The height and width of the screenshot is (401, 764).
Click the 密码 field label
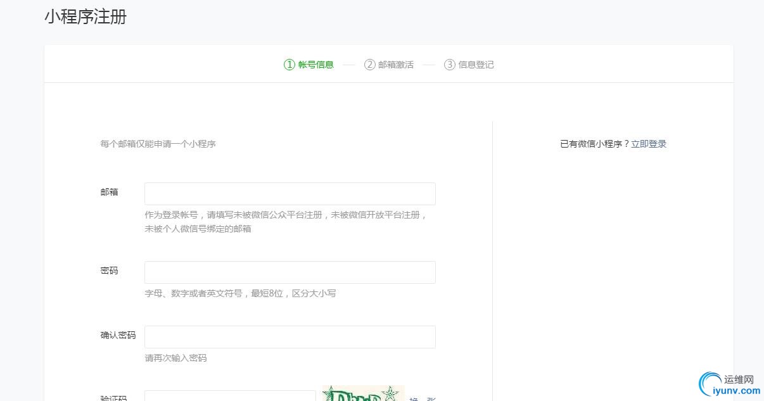tap(109, 271)
